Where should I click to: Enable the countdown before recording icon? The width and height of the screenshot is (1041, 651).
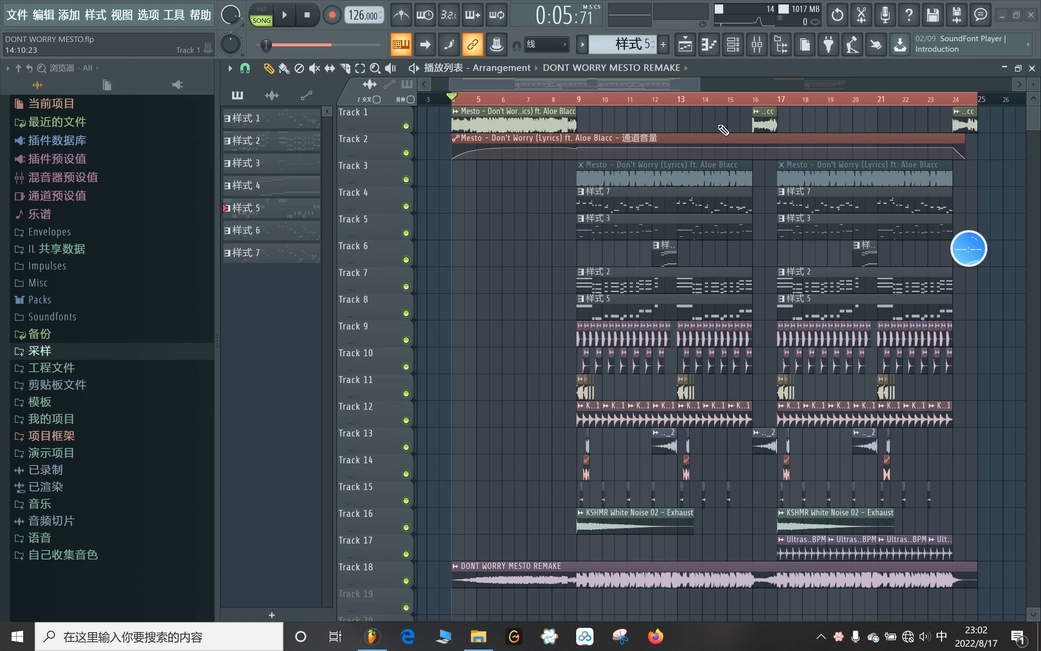448,15
